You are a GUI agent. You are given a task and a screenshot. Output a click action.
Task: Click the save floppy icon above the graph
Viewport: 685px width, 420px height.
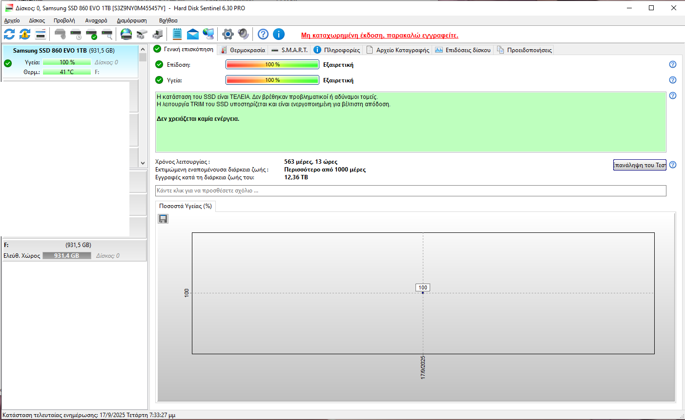click(163, 219)
